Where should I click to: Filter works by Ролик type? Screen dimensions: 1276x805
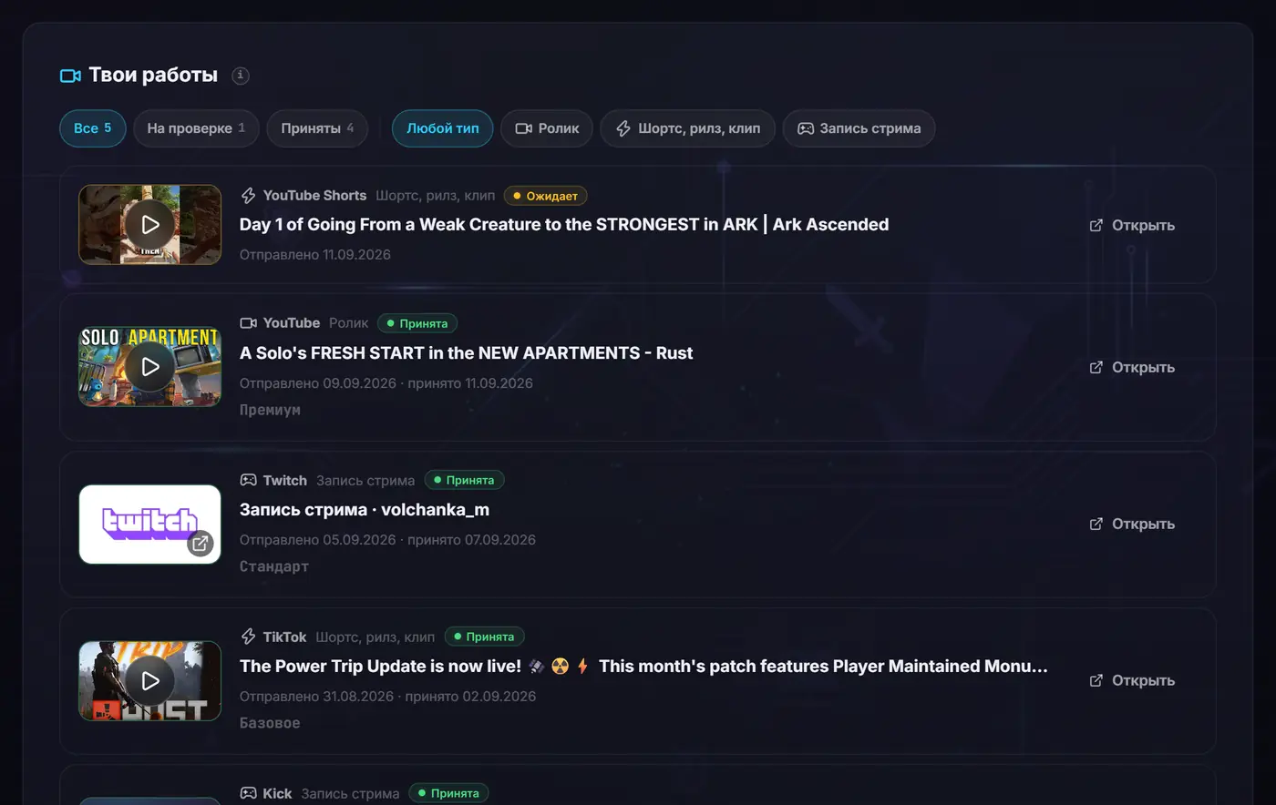point(547,128)
